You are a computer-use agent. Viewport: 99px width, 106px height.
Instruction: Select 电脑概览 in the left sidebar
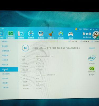click(x=5, y=41)
